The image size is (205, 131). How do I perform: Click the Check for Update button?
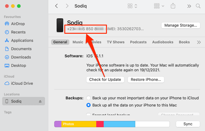point(105,80)
